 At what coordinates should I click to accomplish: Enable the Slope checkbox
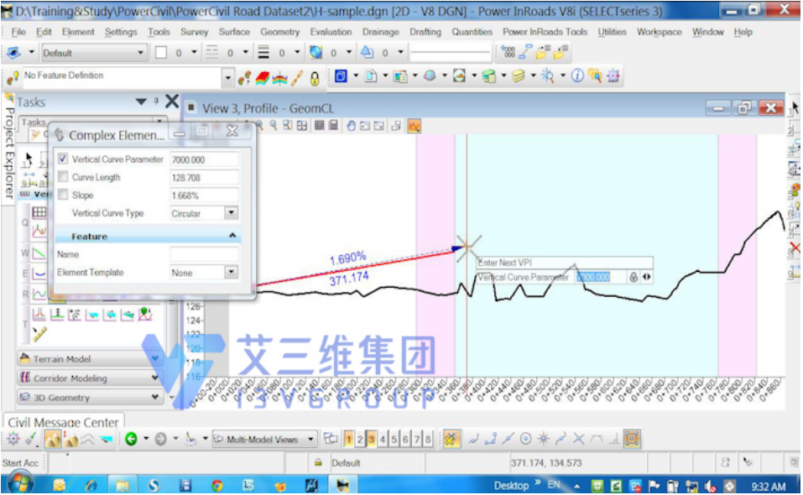click(63, 195)
